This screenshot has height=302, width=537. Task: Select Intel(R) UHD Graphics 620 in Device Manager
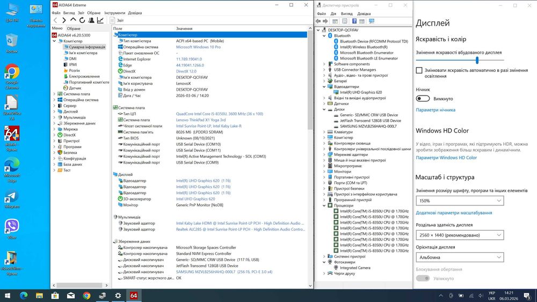point(361,92)
